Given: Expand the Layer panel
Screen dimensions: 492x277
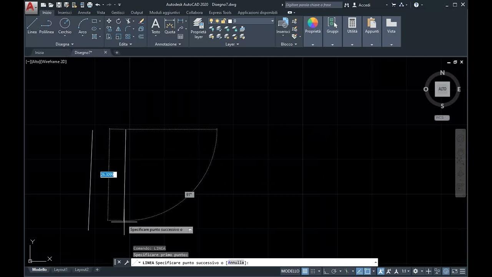Looking at the screenshot, I should (232, 44).
